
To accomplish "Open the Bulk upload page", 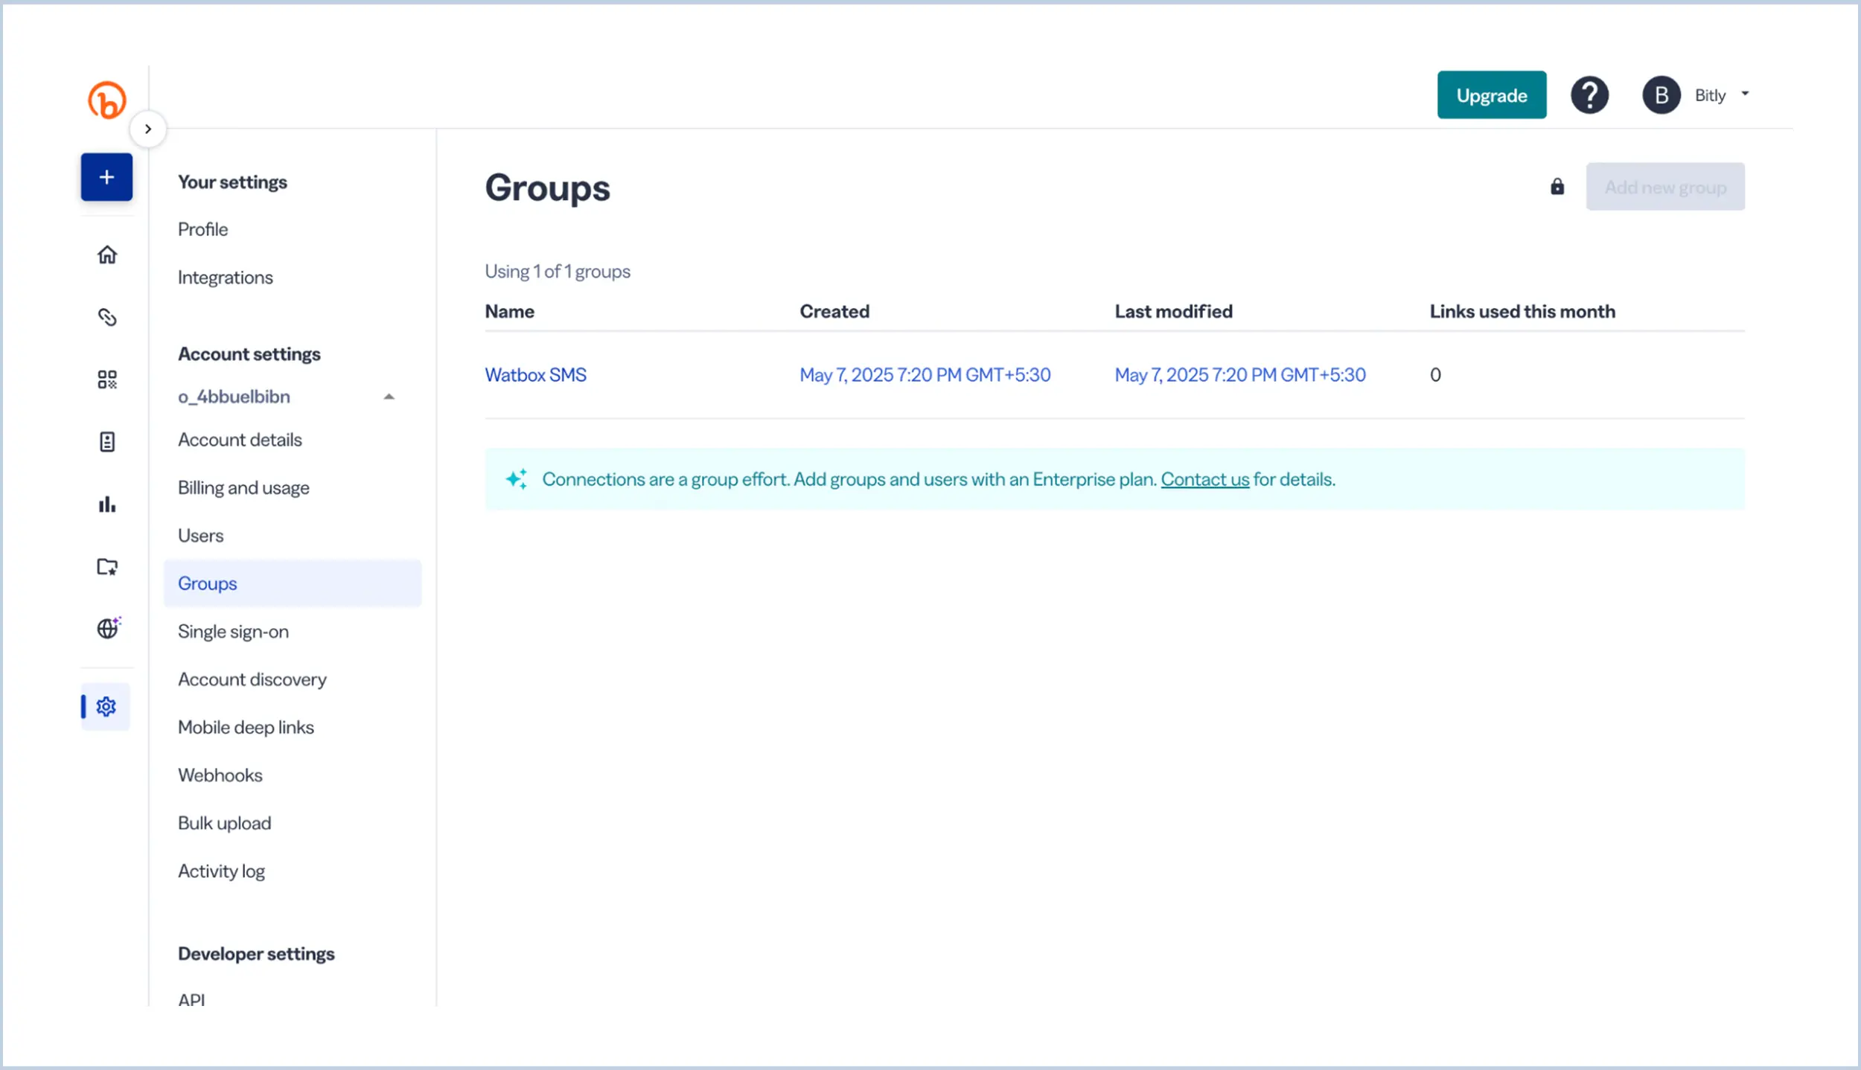I will point(224,824).
